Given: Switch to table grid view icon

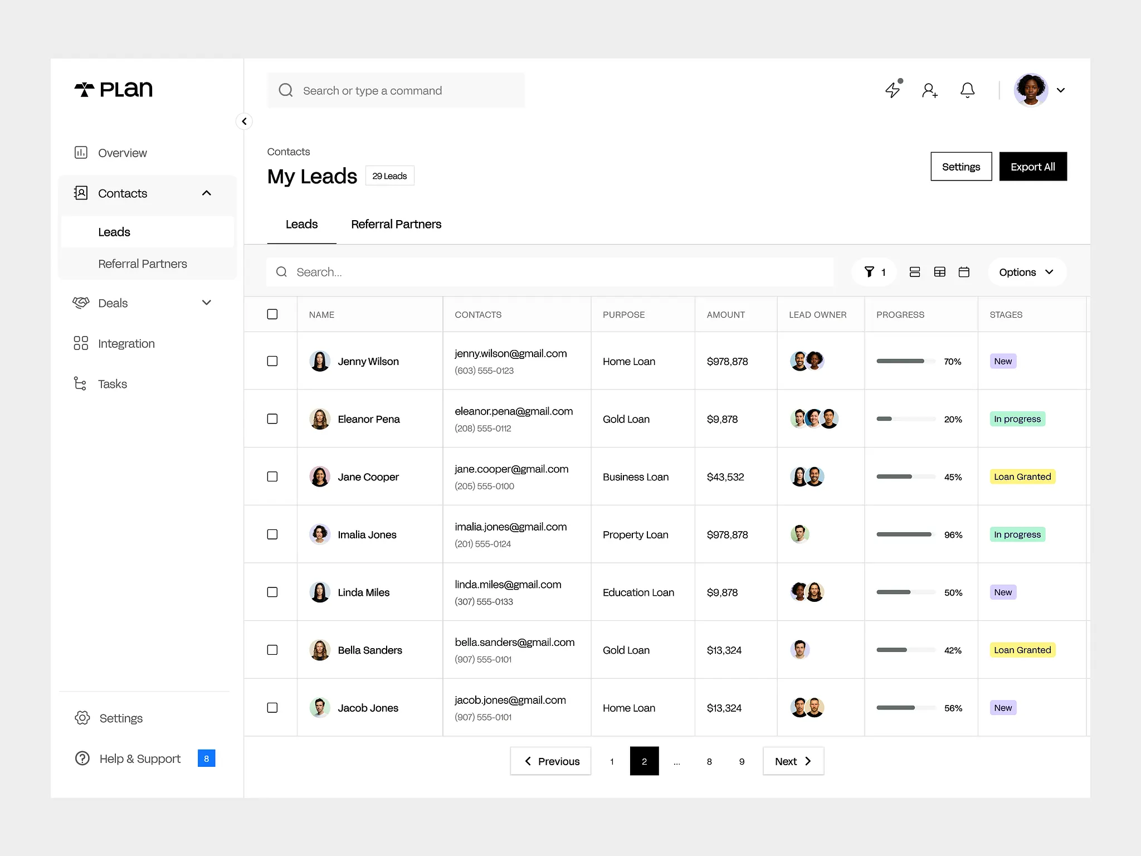Looking at the screenshot, I should tap(939, 272).
